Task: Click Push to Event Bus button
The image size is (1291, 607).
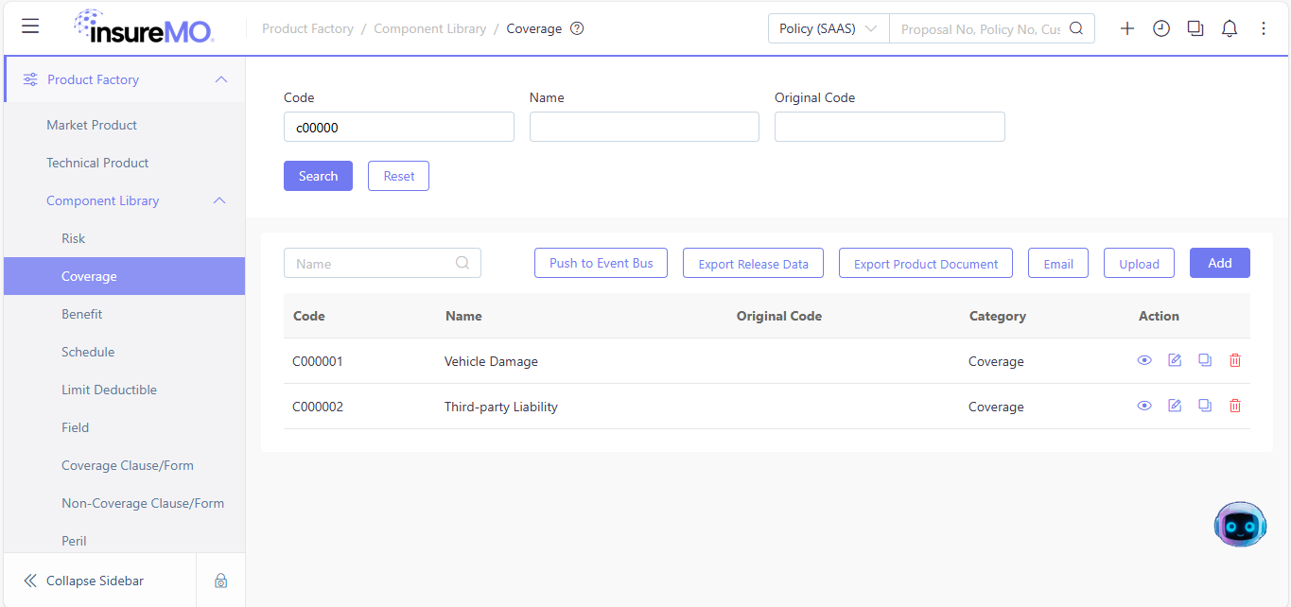Action: pos(601,263)
